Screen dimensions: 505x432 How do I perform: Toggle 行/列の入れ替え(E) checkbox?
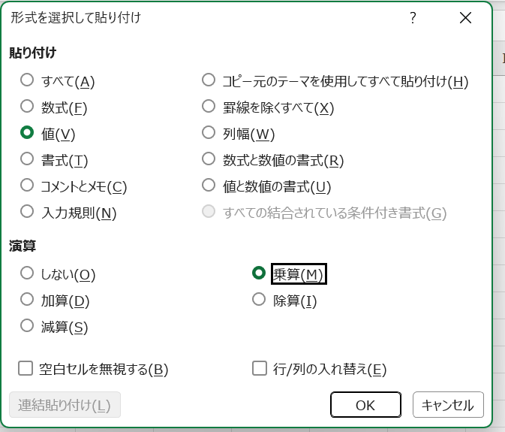point(260,368)
